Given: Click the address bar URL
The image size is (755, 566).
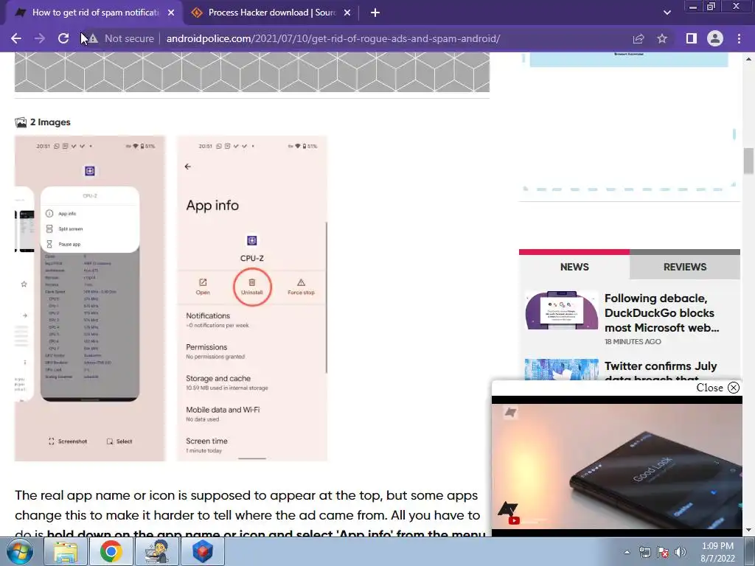Looking at the screenshot, I should coord(333,38).
